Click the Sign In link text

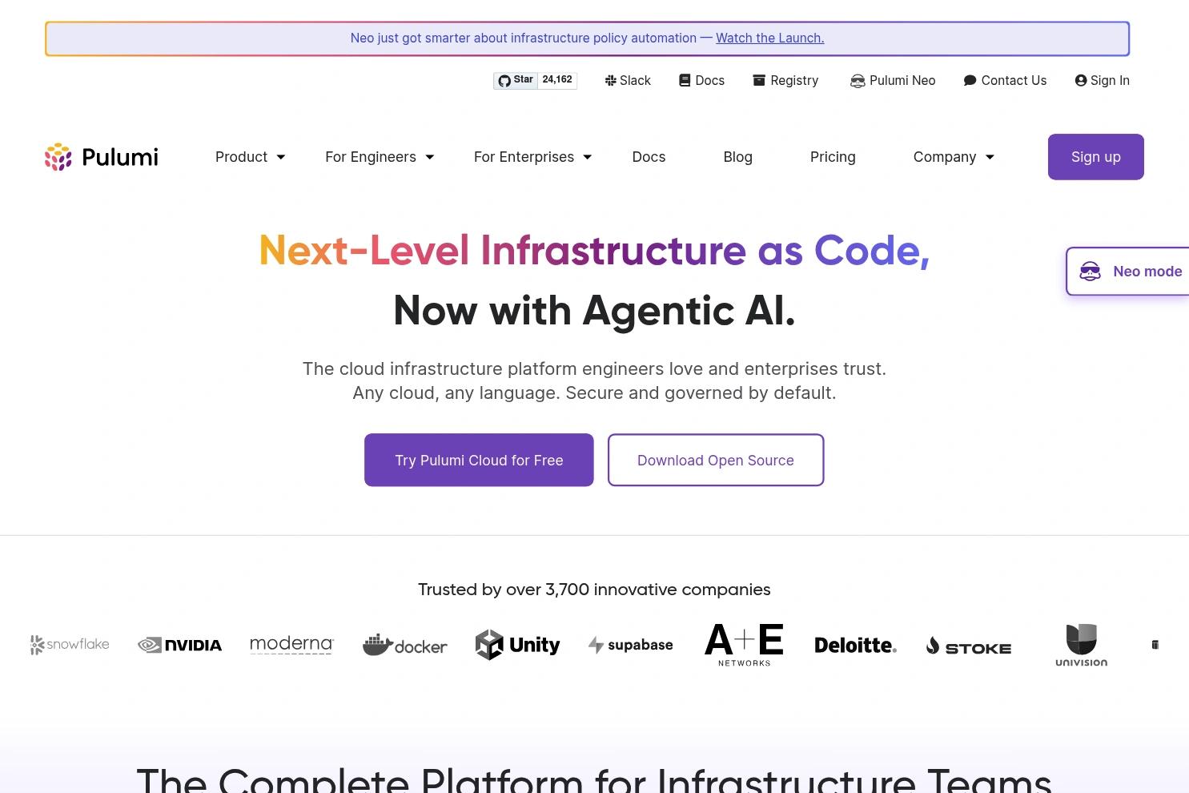[1110, 80]
